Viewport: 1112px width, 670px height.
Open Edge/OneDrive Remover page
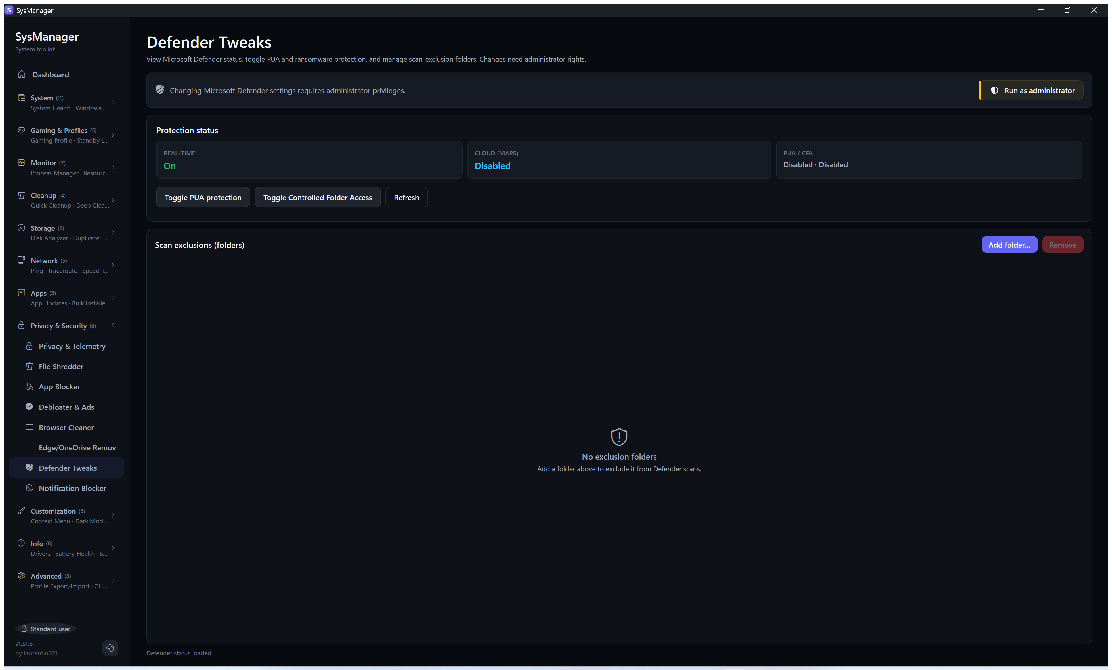pos(67,447)
